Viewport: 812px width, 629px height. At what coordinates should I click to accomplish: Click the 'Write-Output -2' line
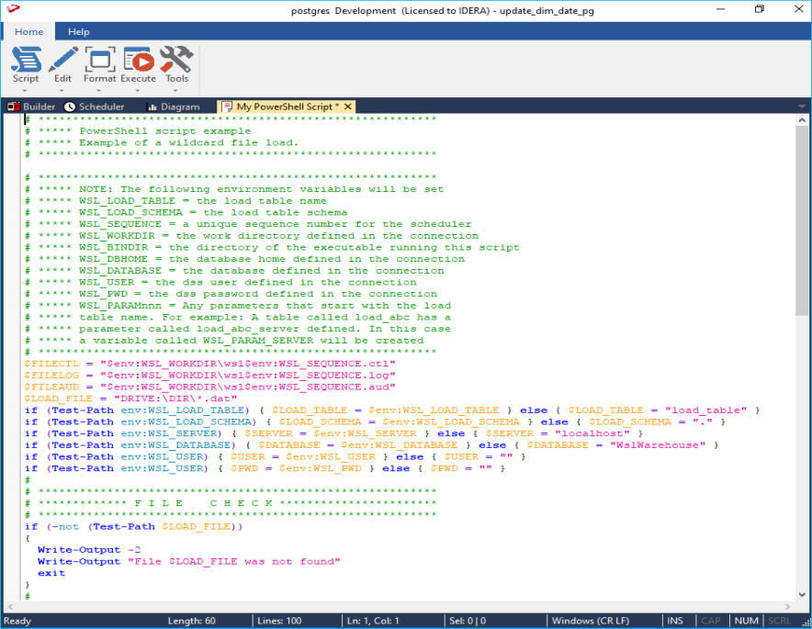(x=89, y=550)
